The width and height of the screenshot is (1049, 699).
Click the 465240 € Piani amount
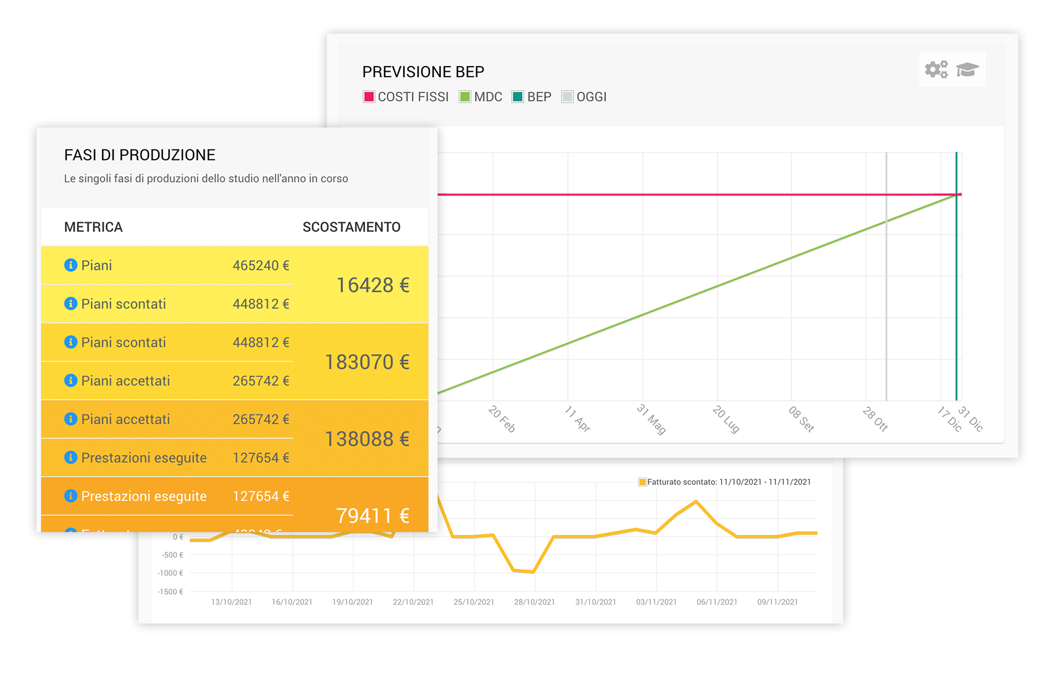click(x=261, y=265)
